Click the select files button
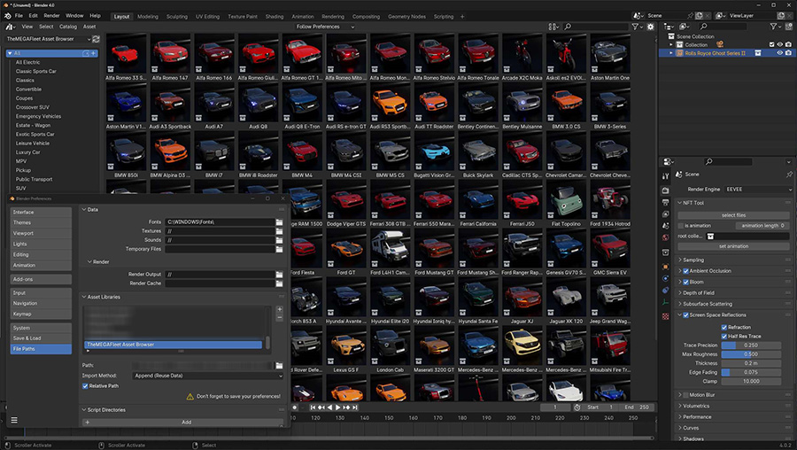This screenshot has height=450, width=797. pos(733,215)
